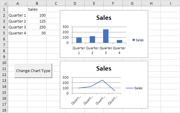Viewport: 180px width, 113px height.
Task: Select row 9 header
Action: pyautogui.click(x=4, y=57)
